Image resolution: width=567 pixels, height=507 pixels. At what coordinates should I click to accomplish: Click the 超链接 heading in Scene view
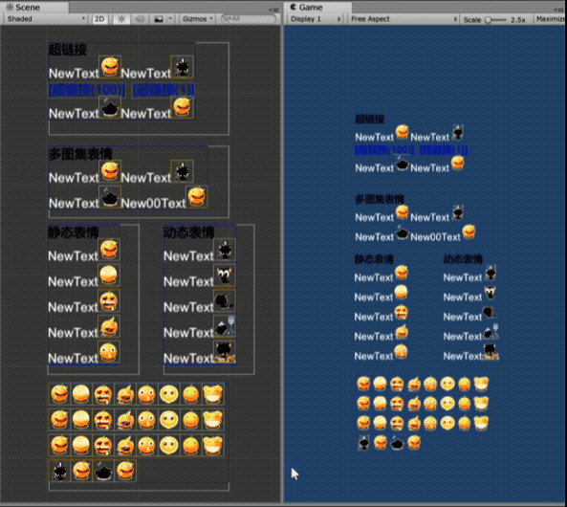[68, 50]
